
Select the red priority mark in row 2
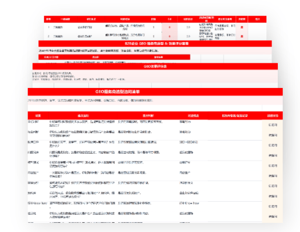point(242,36)
